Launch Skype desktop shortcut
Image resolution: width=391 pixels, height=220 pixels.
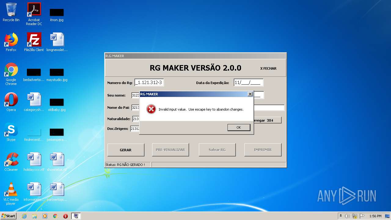(11, 132)
